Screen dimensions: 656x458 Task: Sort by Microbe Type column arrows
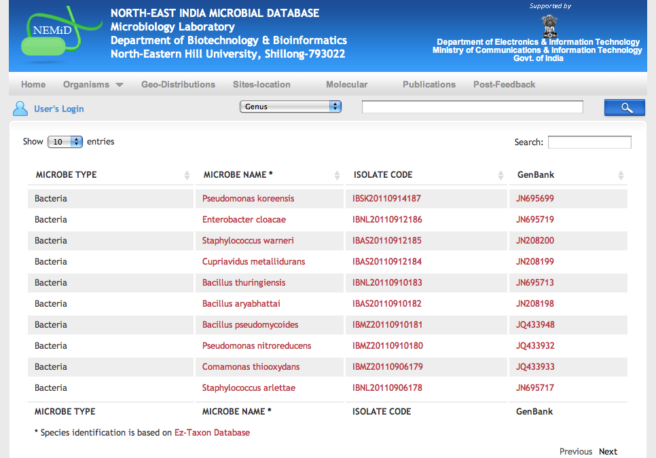(x=187, y=175)
